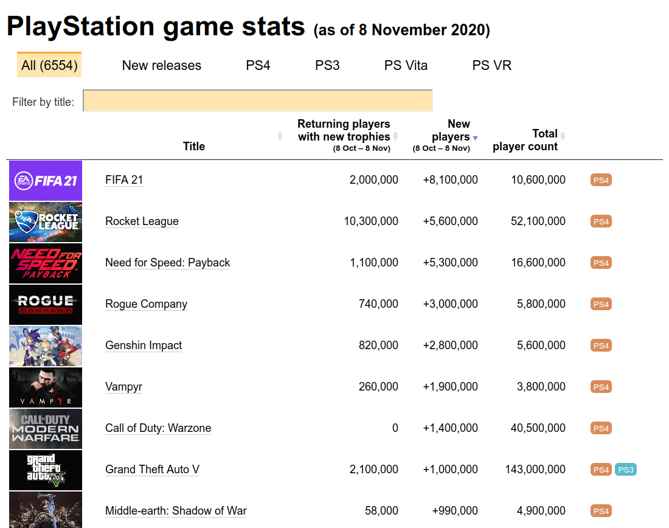Select the All (6554) tab
The width and height of the screenshot is (669, 528).
point(49,66)
